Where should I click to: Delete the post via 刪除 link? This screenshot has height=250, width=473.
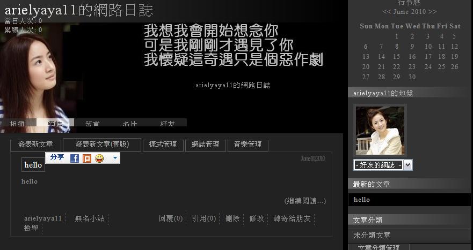[x=232, y=218]
